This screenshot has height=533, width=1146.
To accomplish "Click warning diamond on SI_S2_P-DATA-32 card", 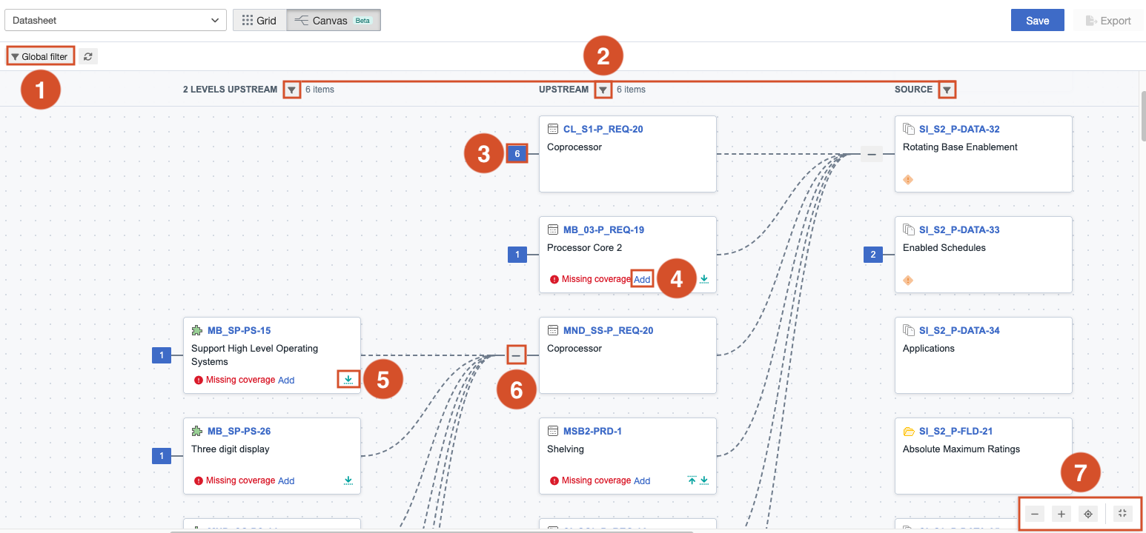I will (908, 179).
